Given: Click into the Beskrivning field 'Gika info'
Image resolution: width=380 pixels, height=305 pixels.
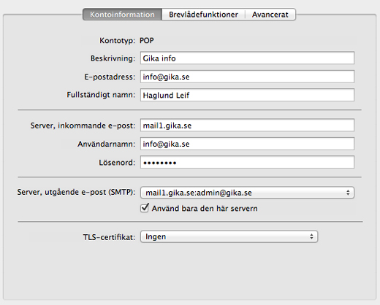Looking at the screenshot, I should [x=247, y=58].
